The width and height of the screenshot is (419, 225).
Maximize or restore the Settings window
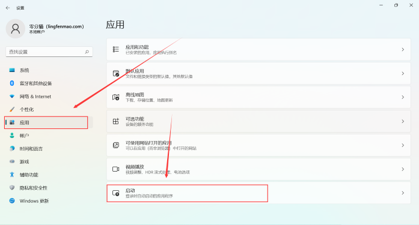396,5
